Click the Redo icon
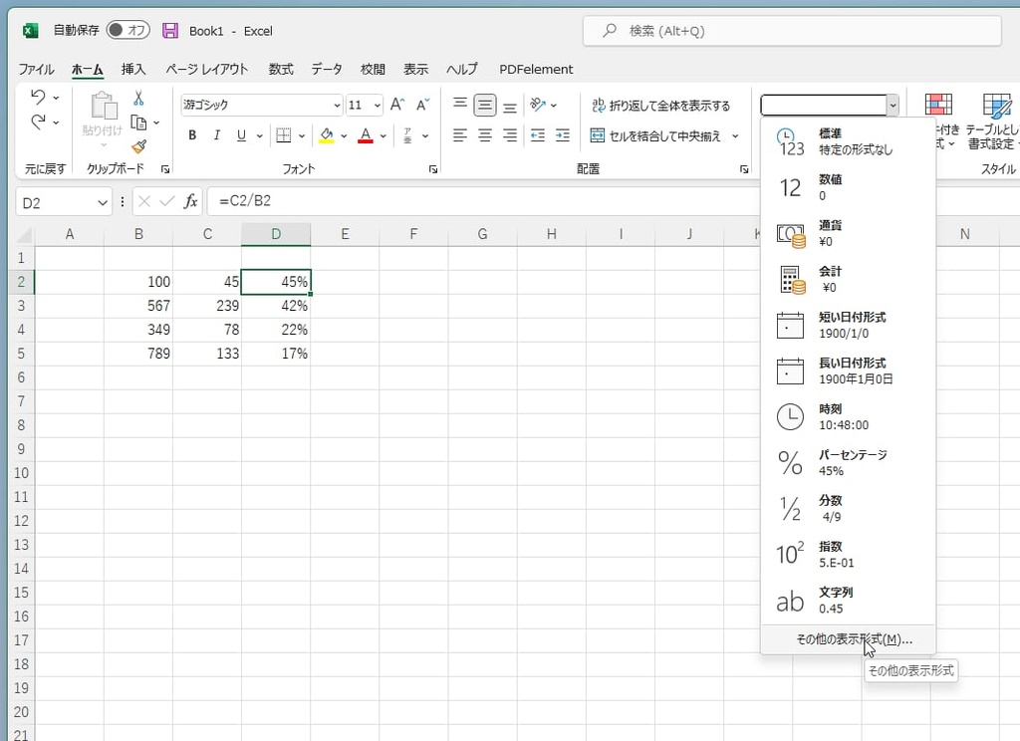Viewport: 1020px width, 741px height. (39, 122)
